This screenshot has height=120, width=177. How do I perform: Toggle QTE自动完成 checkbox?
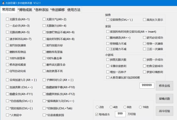tap(8, 71)
